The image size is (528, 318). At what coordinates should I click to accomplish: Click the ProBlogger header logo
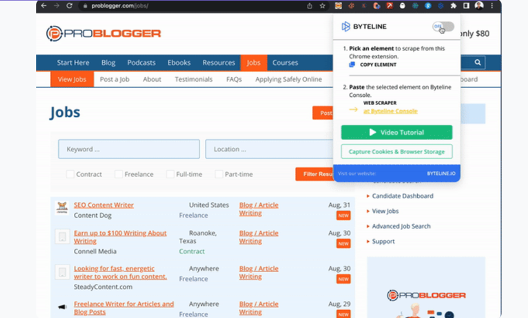coord(103,33)
